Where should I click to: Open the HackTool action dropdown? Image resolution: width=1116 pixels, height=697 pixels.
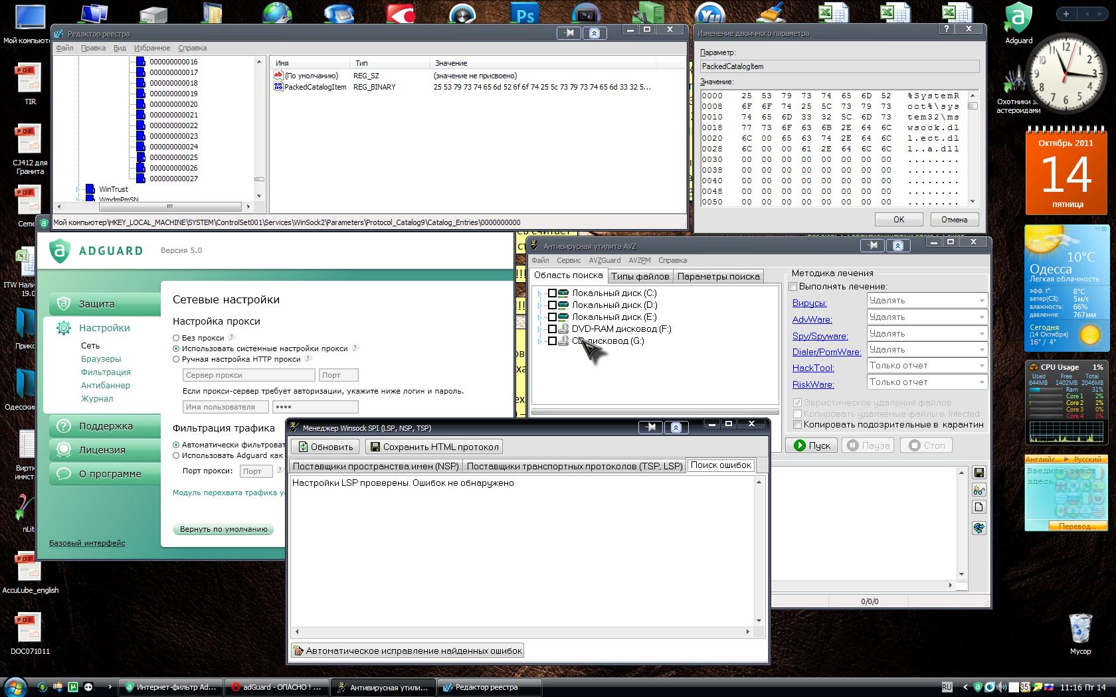pos(927,366)
